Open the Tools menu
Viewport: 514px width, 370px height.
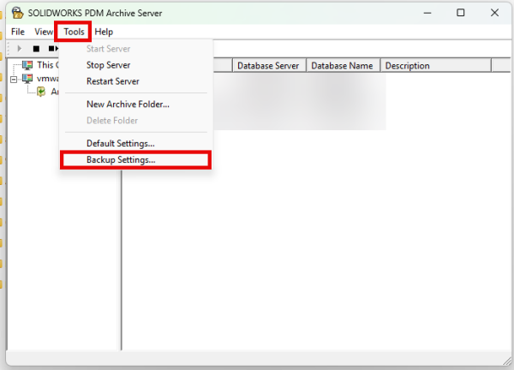pyautogui.click(x=74, y=32)
